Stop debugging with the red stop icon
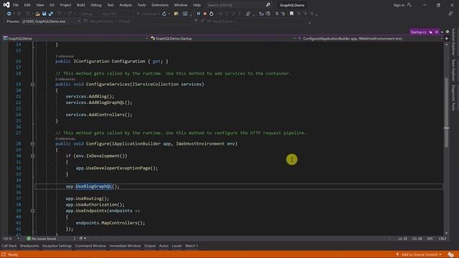 (x=205, y=14)
